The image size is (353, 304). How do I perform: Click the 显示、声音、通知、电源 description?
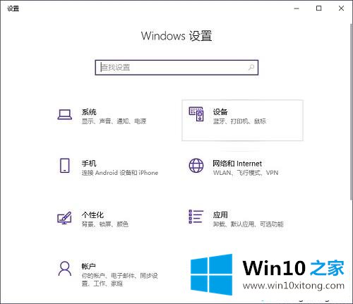[x=114, y=121]
